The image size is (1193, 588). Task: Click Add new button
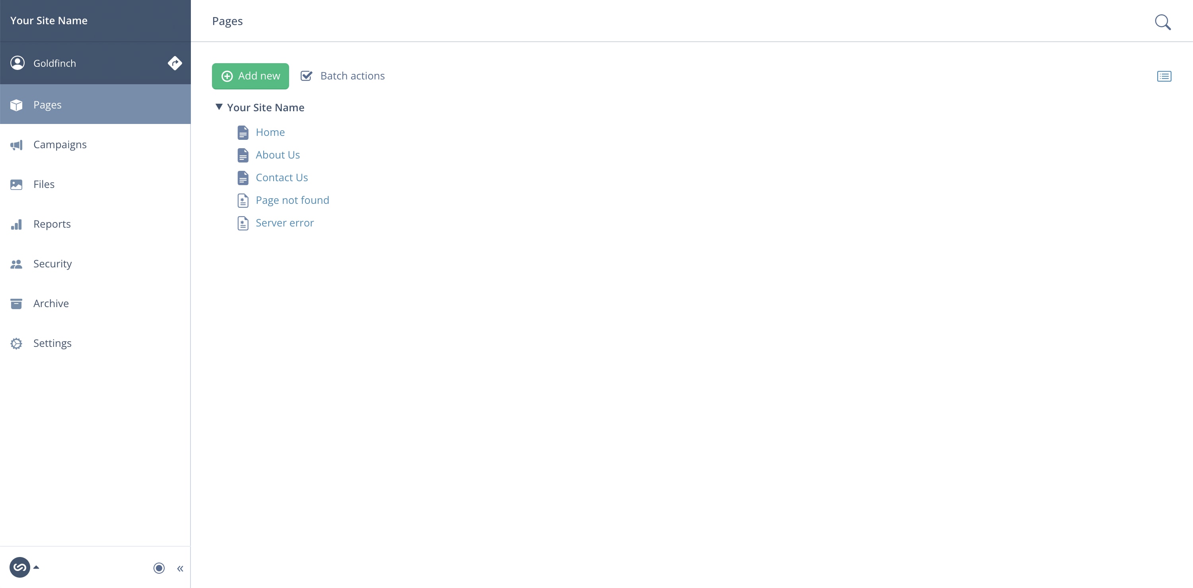(250, 75)
